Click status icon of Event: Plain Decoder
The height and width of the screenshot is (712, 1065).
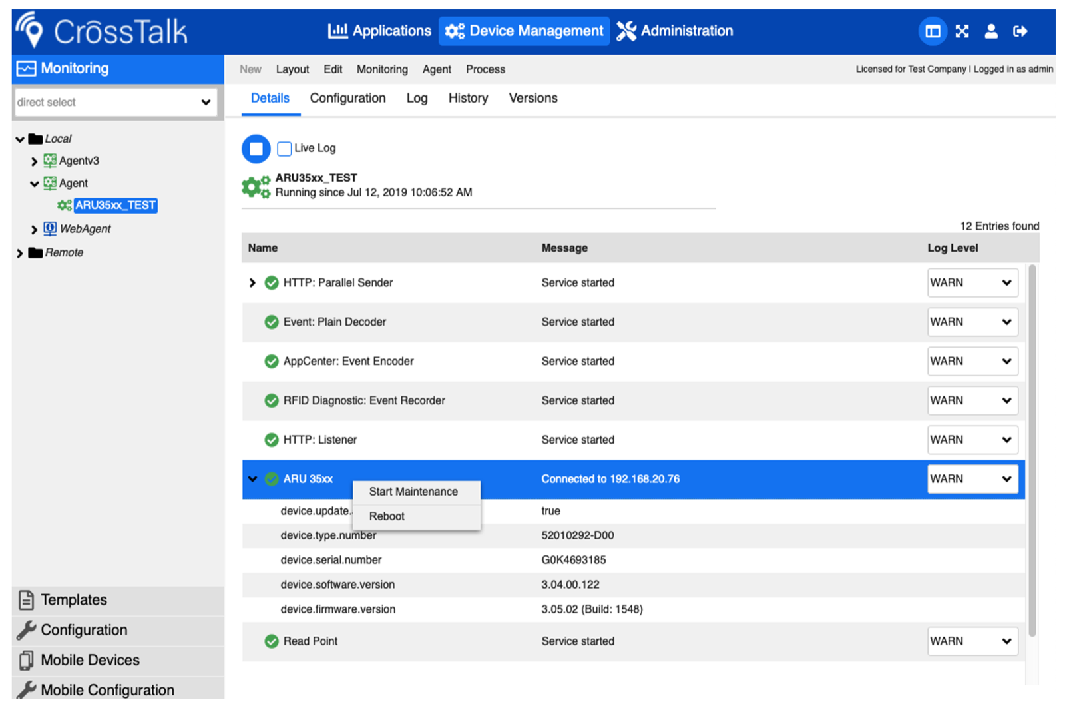click(x=272, y=322)
